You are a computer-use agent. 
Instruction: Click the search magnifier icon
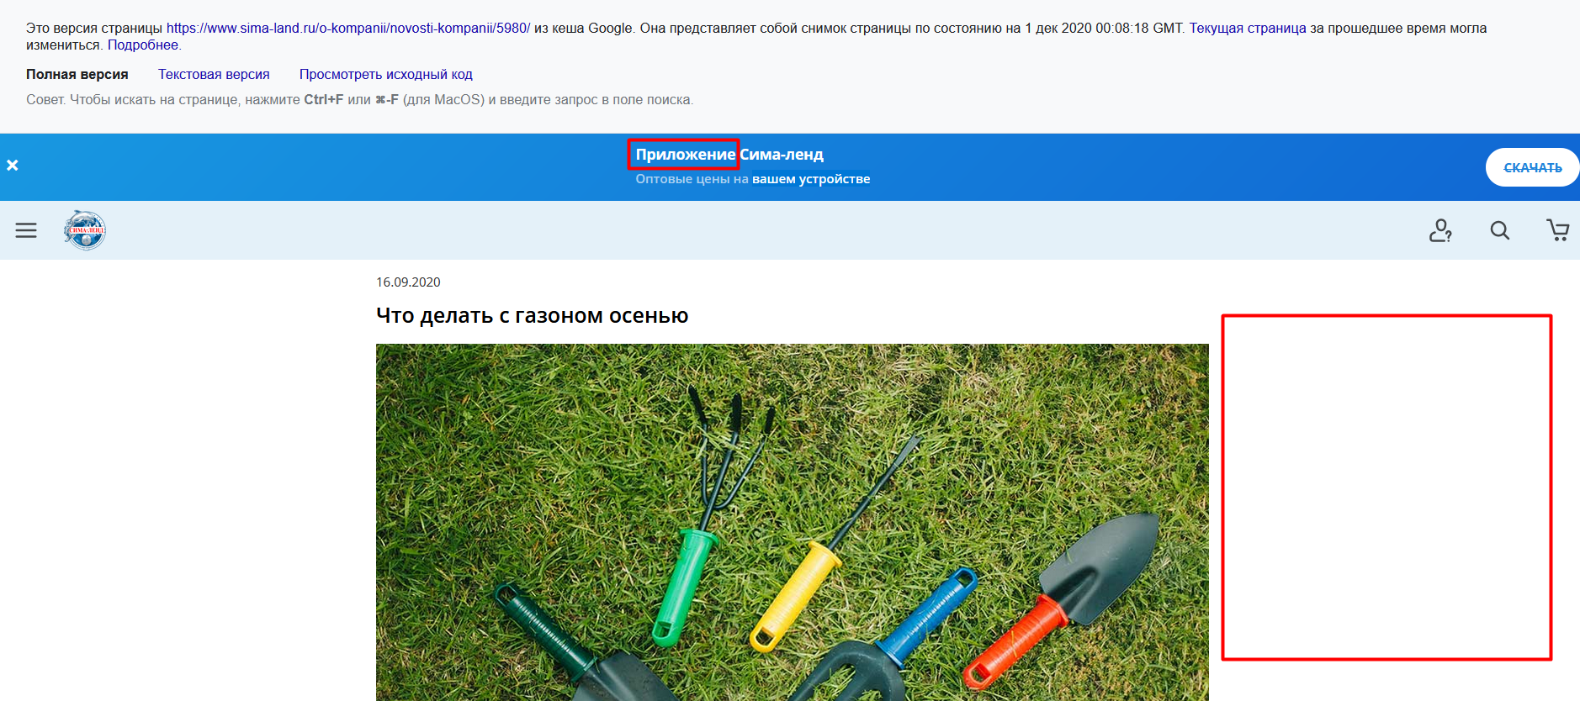pos(1499,230)
